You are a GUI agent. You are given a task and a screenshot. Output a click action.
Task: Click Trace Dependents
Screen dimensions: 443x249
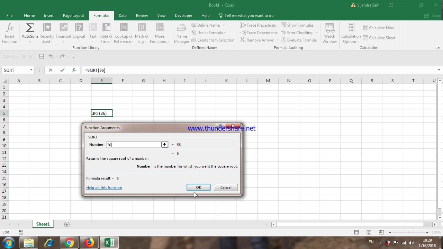259,33
